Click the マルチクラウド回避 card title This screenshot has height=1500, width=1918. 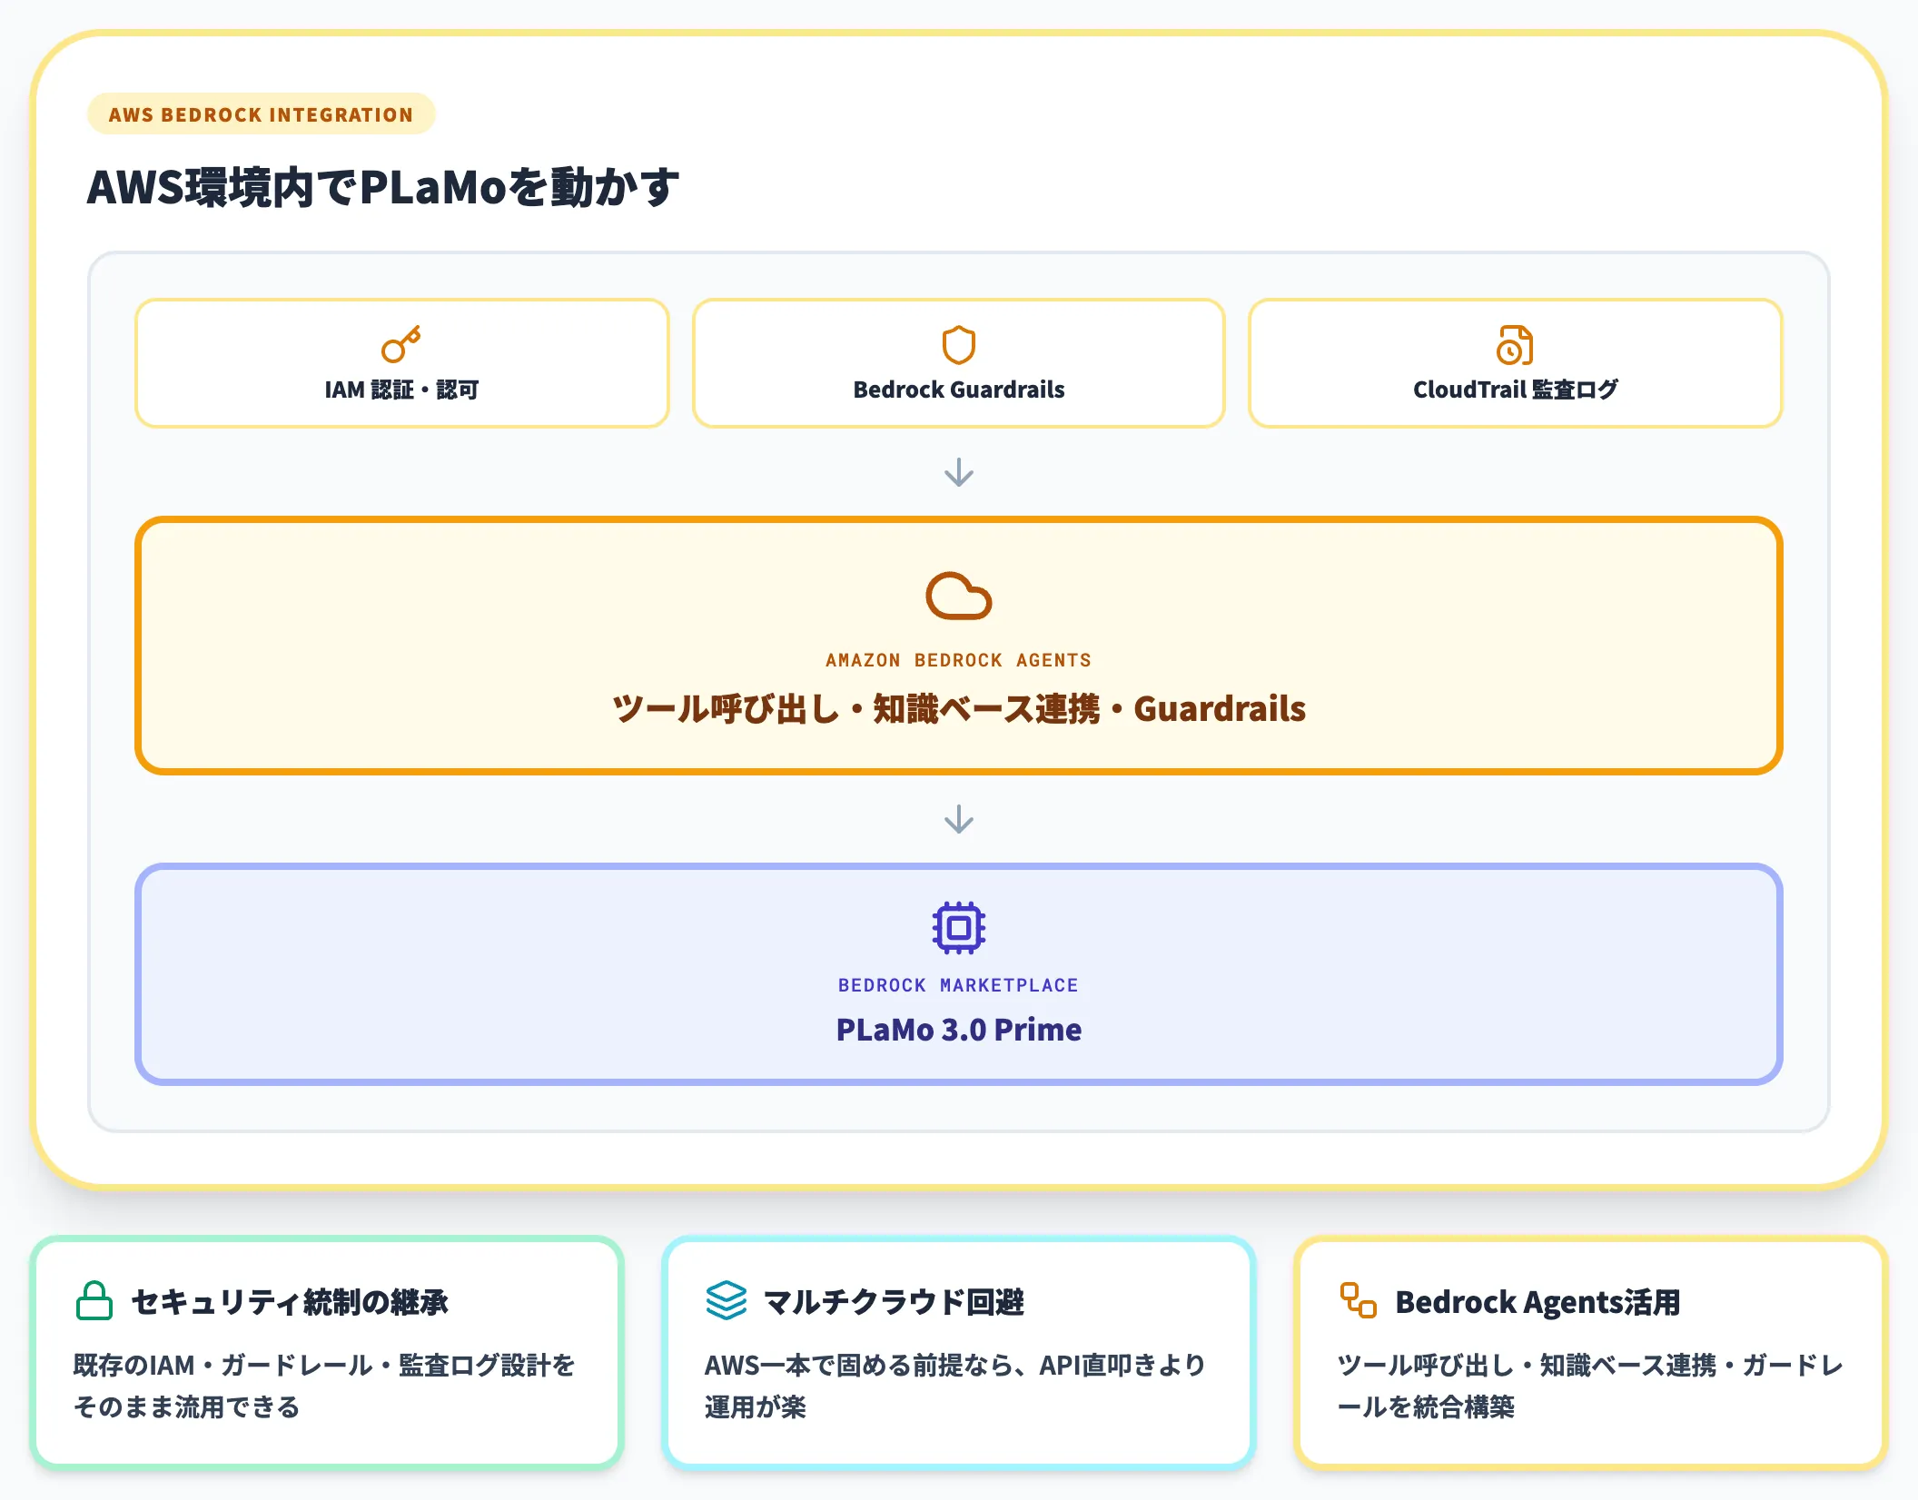tap(894, 1302)
